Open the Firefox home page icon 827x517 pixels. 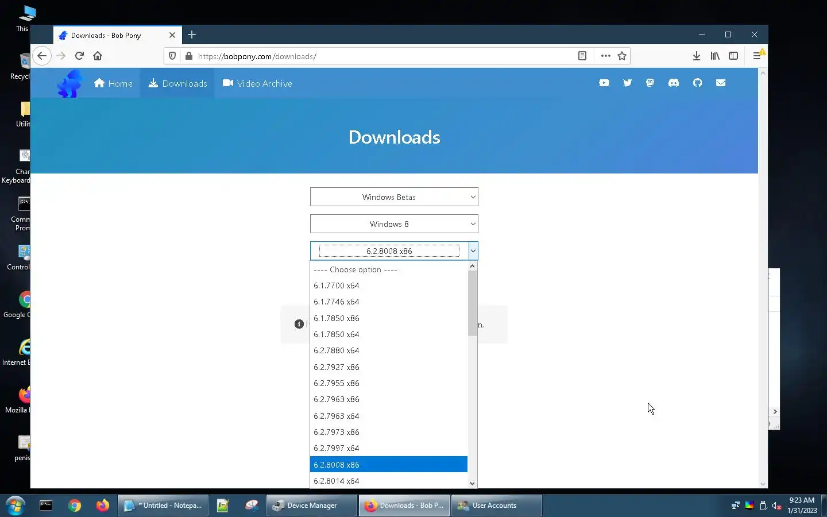98,56
